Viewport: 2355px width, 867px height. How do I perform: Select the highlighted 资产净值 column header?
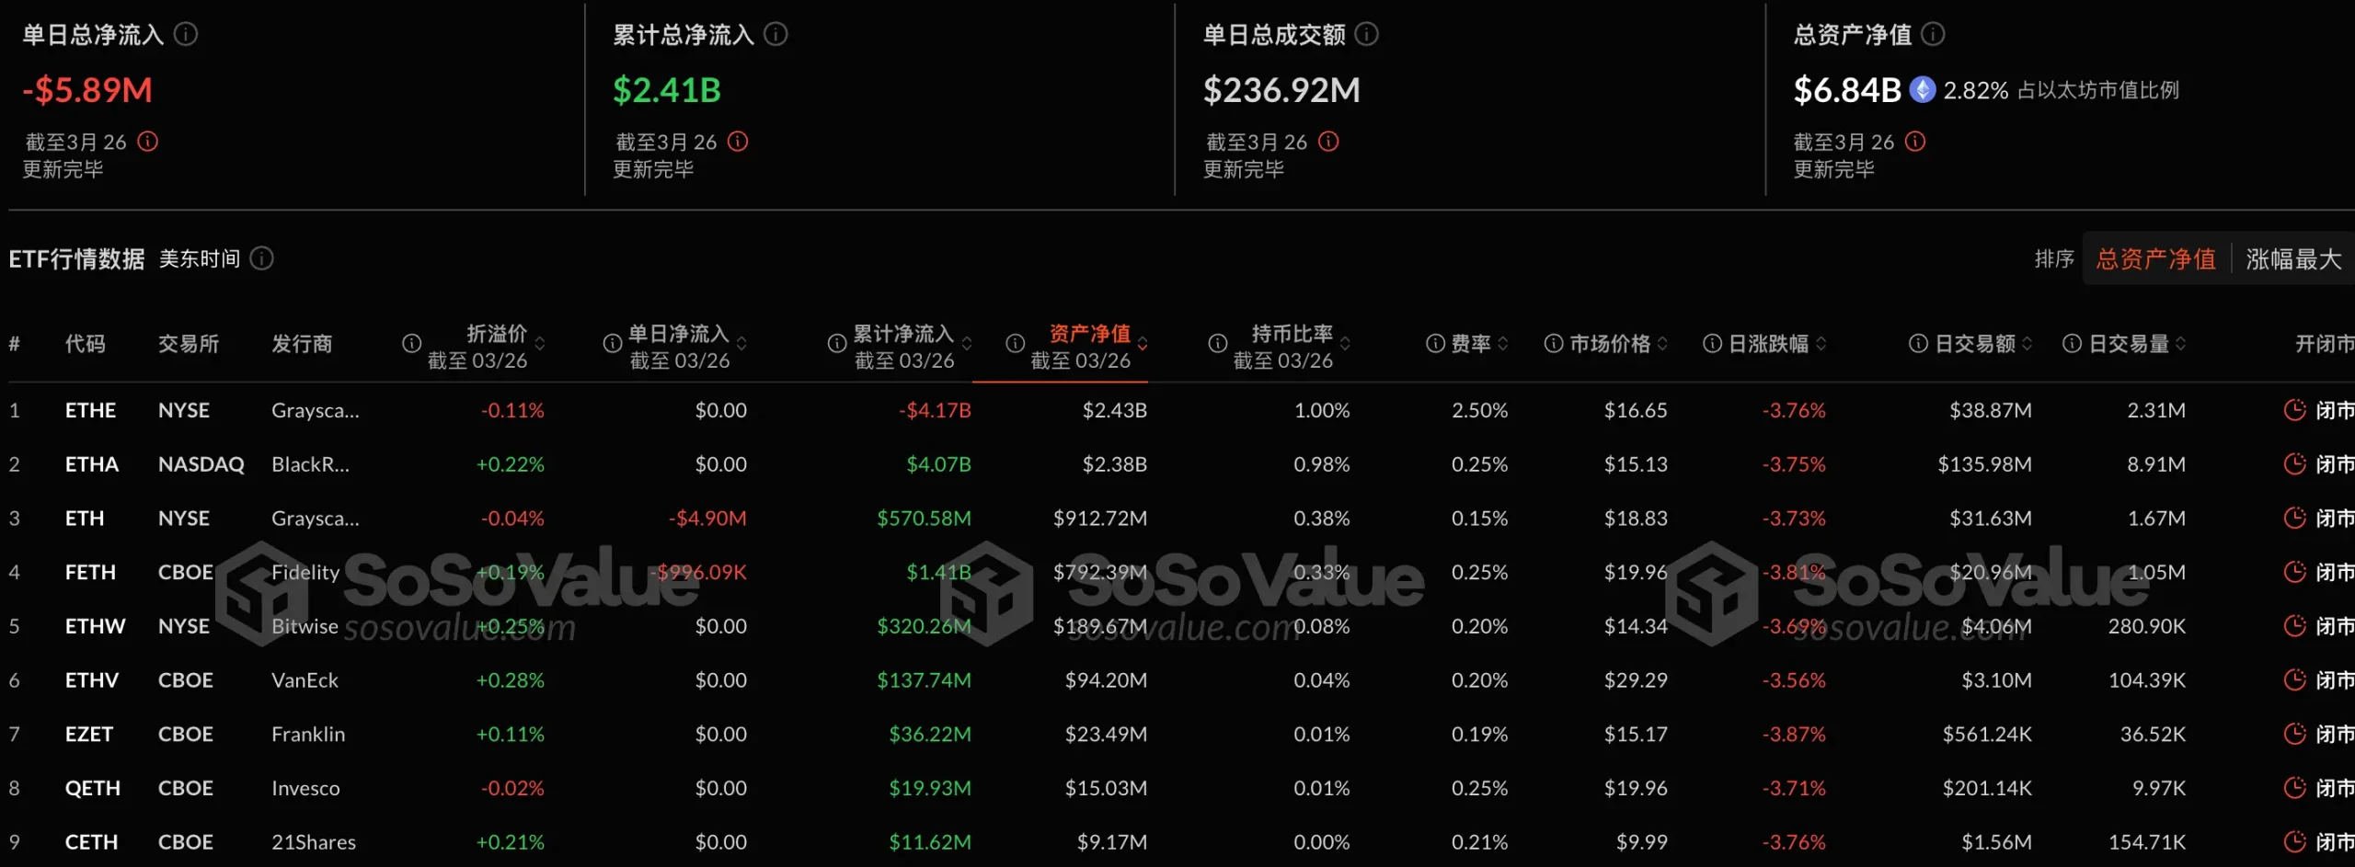[1090, 334]
